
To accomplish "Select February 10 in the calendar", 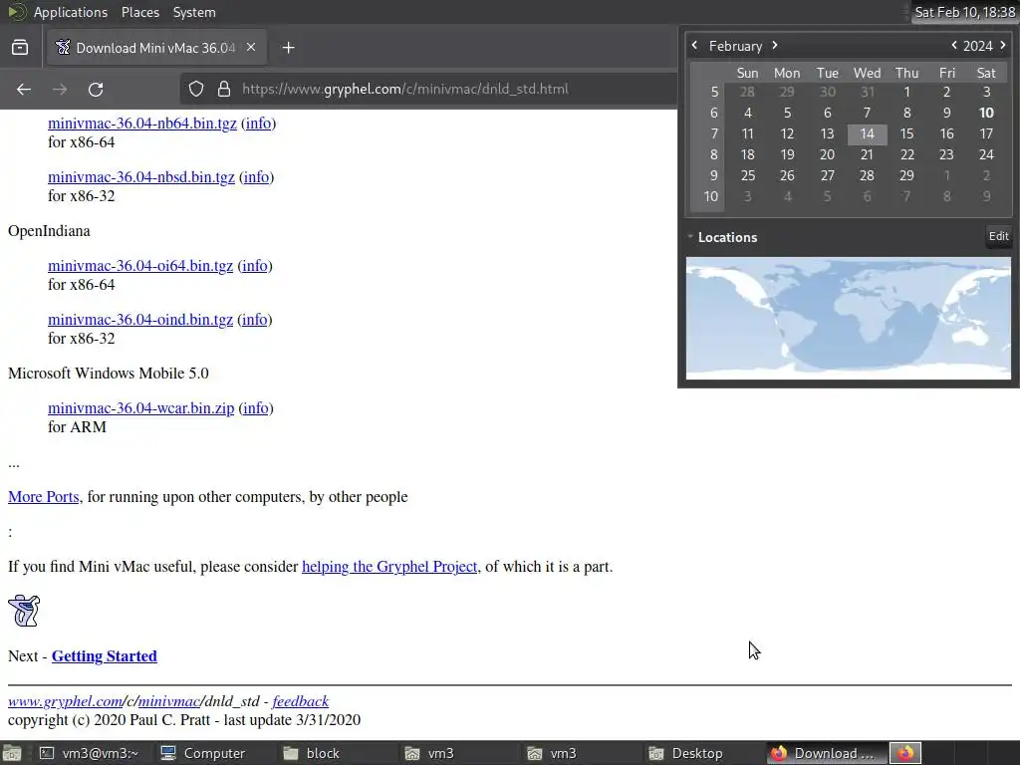I will [986, 113].
